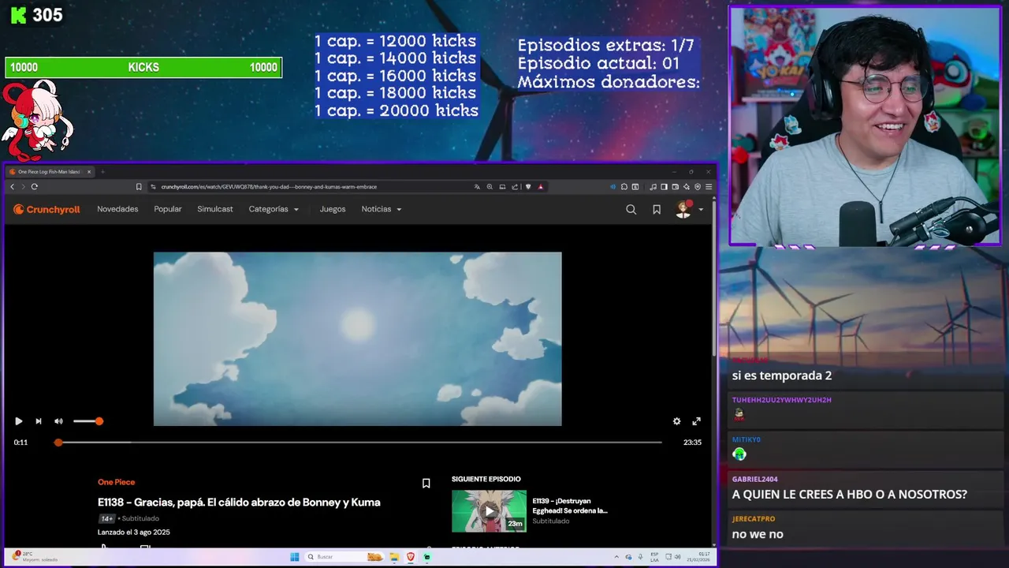1009x568 pixels.
Task: Open the browser extensions puzzle icon
Action: pos(624,187)
